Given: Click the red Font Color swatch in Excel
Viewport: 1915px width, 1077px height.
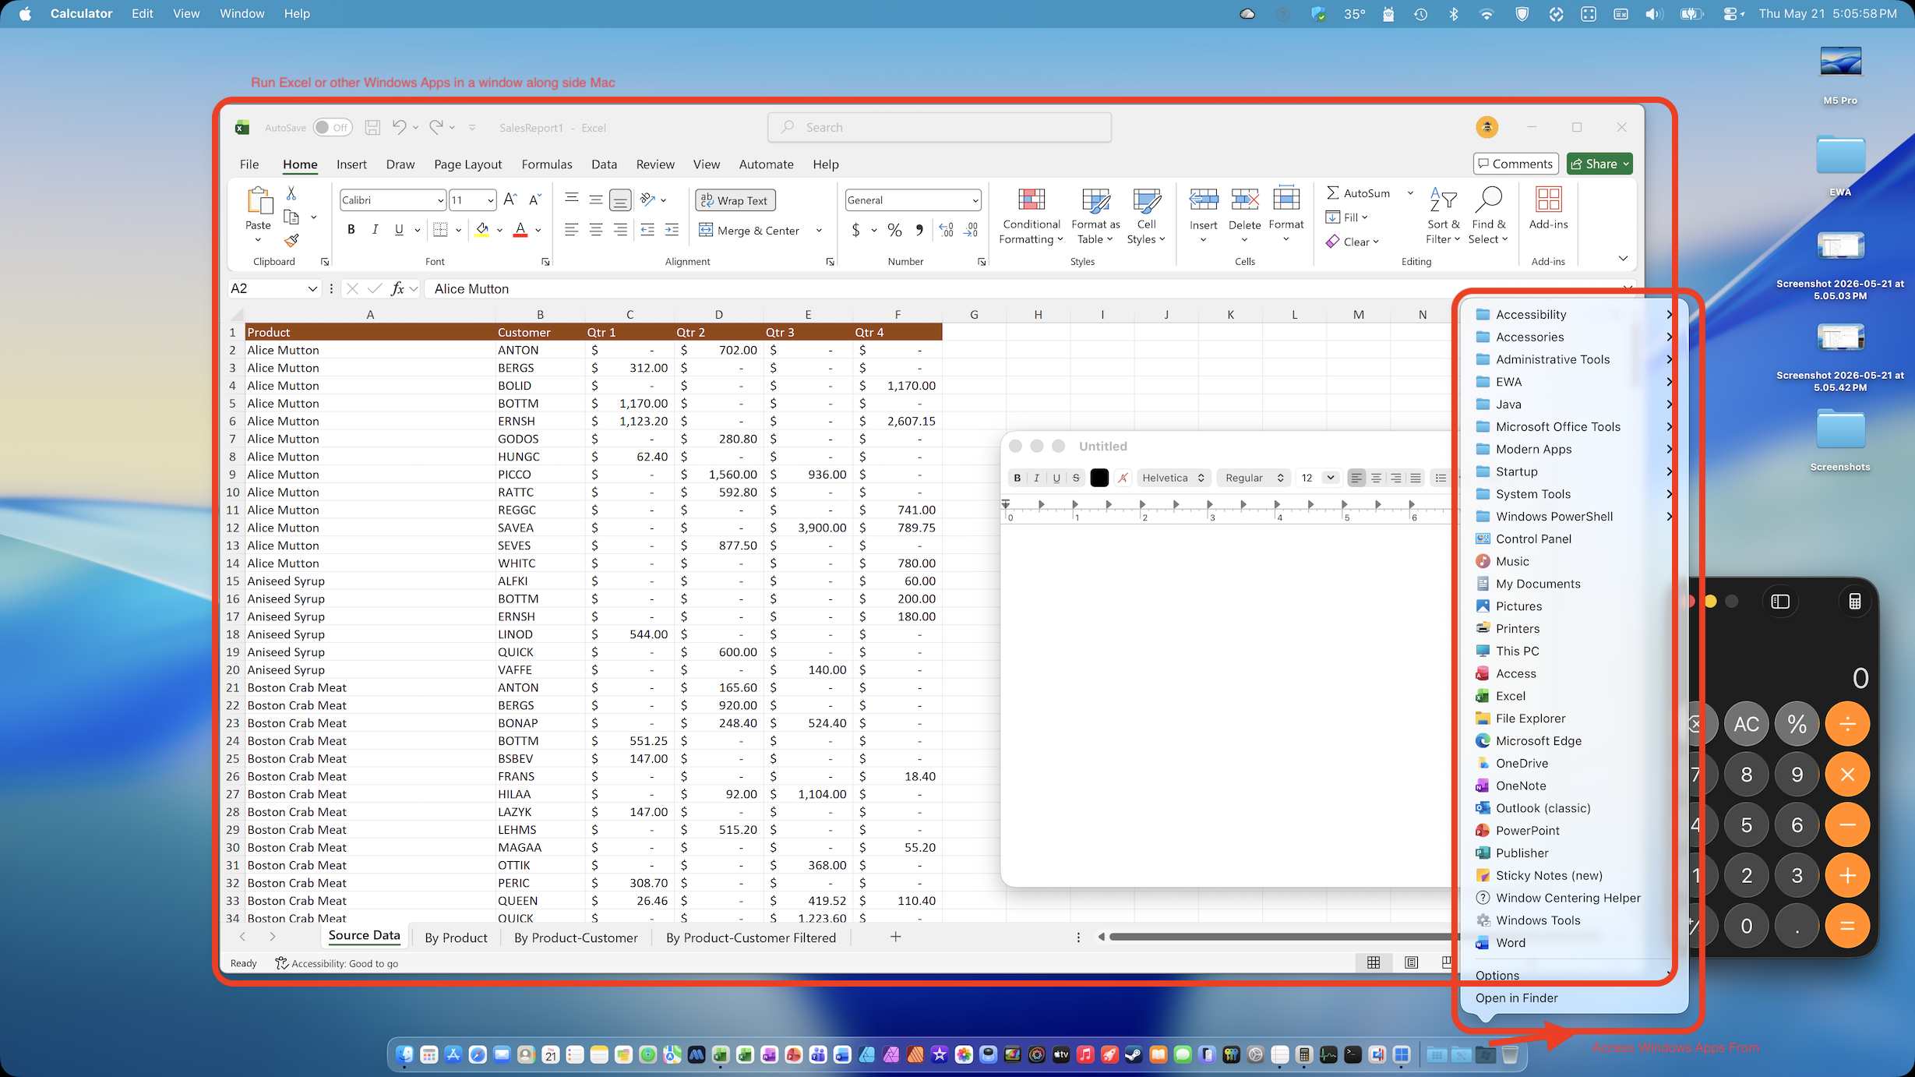Looking at the screenshot, I should click(520, 230).
